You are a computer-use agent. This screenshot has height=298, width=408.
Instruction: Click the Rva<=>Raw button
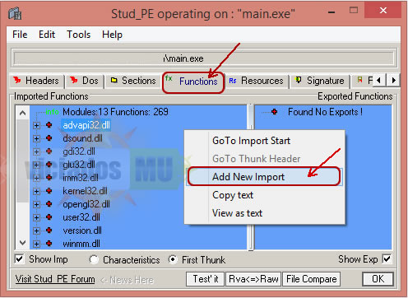click(253, 279)
